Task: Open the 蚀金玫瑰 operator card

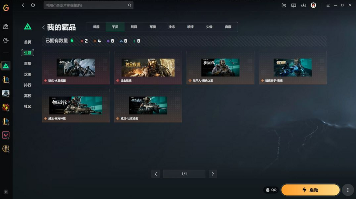Action: [148, 68]
